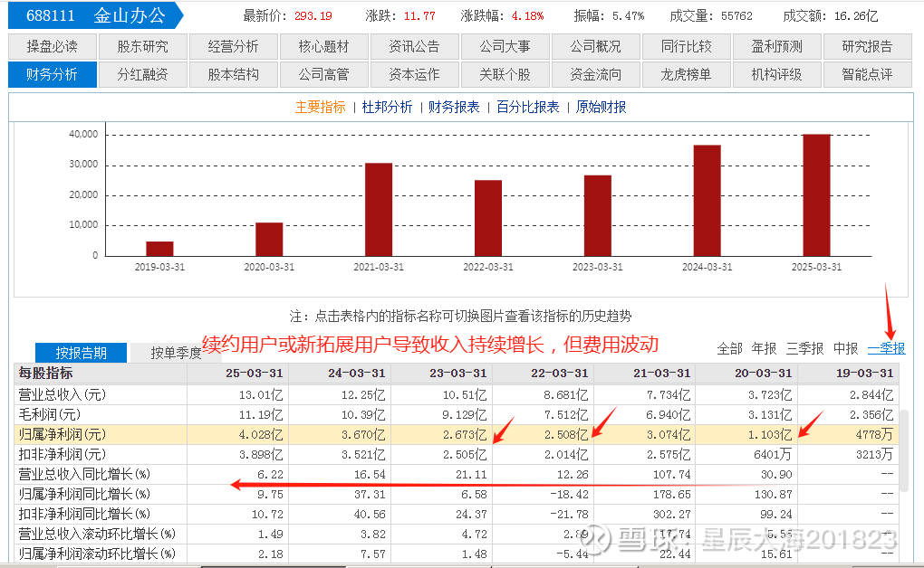Filter reports by 中报
This screenshot has height=568, width=924.
[x=845, y=349]
